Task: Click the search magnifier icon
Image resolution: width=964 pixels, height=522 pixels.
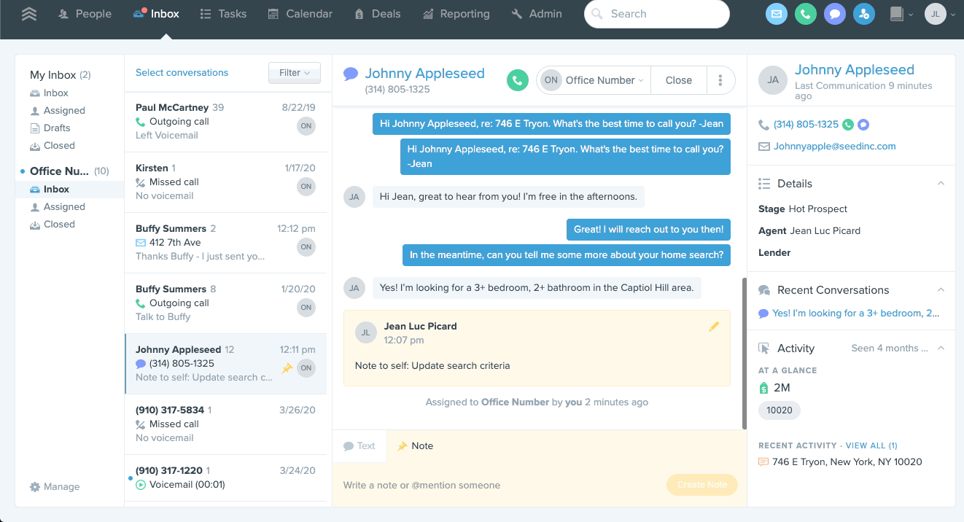Action: tap(597, 14)
